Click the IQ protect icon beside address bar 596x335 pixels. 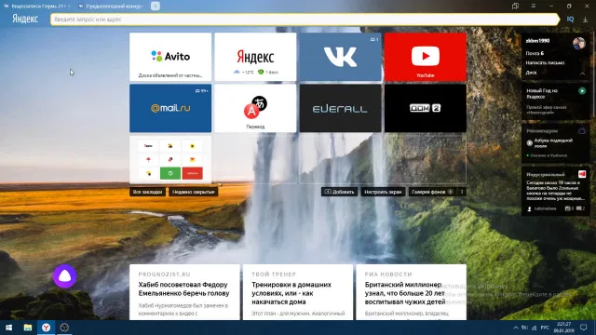coord(570,20)
